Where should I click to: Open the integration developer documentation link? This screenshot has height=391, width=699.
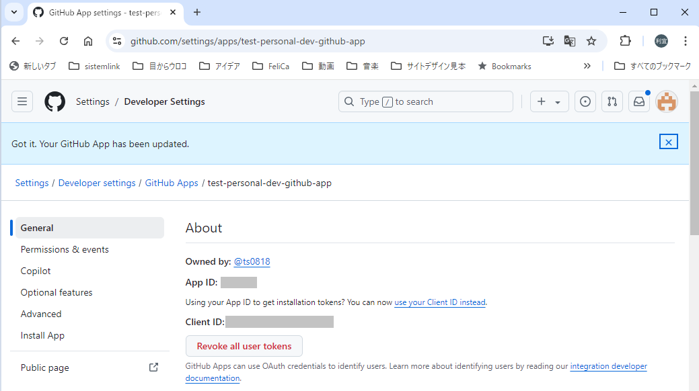608,366
